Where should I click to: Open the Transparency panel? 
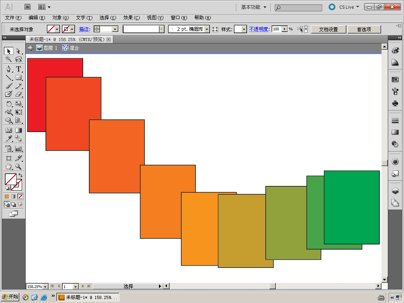coord(395,144)
